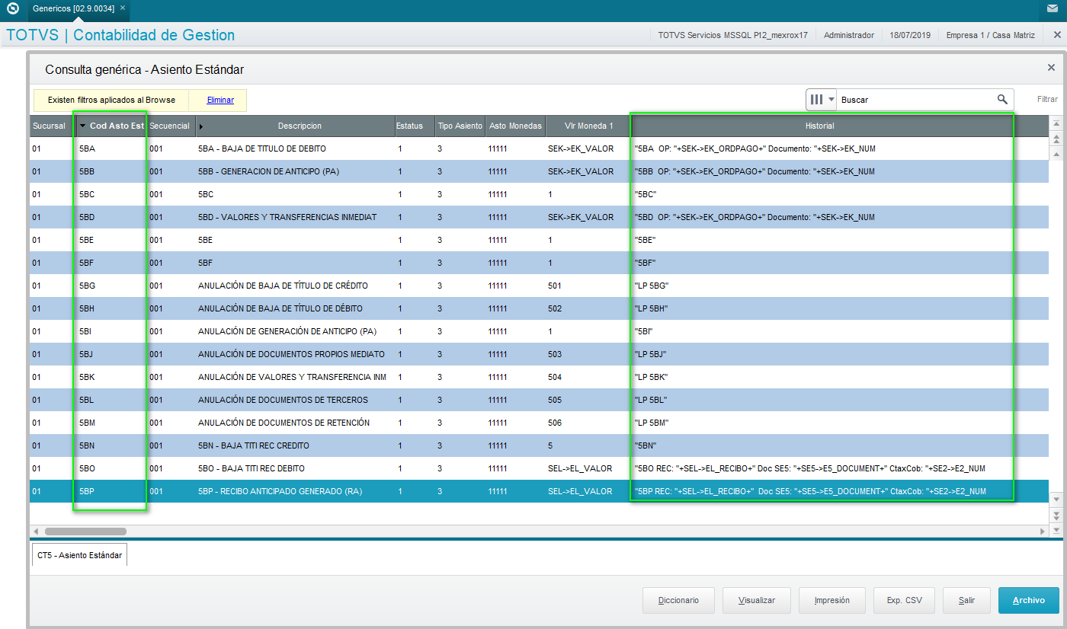Select ANULACIÓN DE BAJA DE TÍTULO DE CRÉDITO row
The height and width of the screenshot is (629, 1067).
539,286
